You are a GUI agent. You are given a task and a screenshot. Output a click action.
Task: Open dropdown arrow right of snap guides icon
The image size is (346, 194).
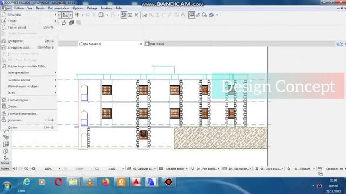71,15
